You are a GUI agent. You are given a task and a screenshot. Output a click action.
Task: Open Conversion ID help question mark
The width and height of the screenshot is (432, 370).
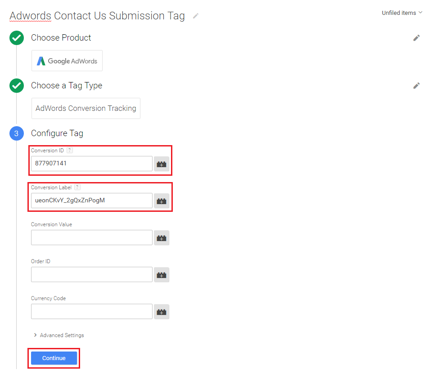tap(70, 151)
